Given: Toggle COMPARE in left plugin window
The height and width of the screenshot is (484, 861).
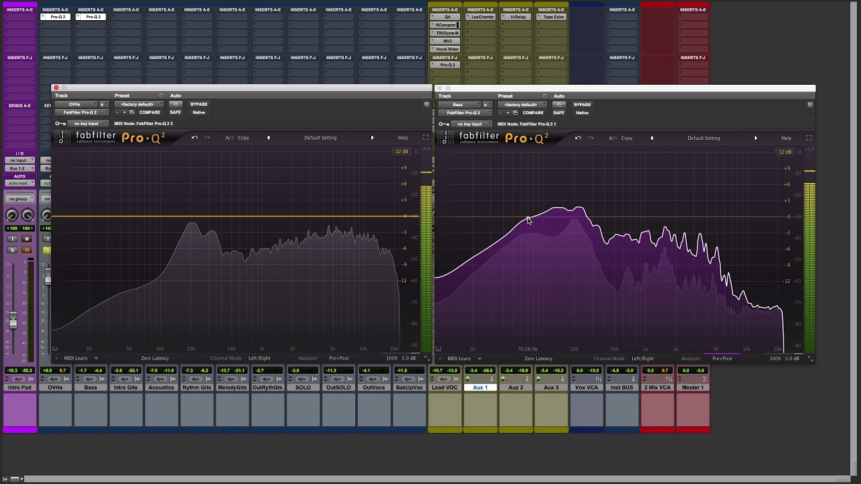Looking at the screenshot, I should click(x=149, y=112).
